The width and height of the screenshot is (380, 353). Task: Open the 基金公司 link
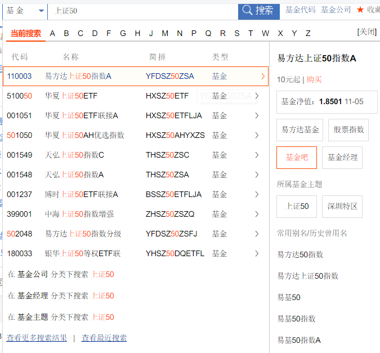pos(336,10)
